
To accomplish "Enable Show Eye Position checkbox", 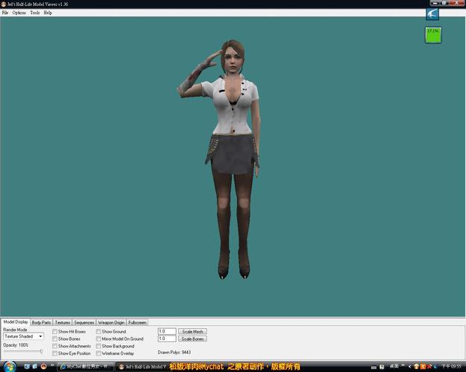I will (x=54, y=353).
